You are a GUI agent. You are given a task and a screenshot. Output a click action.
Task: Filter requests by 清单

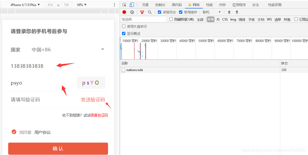(278, 19)
